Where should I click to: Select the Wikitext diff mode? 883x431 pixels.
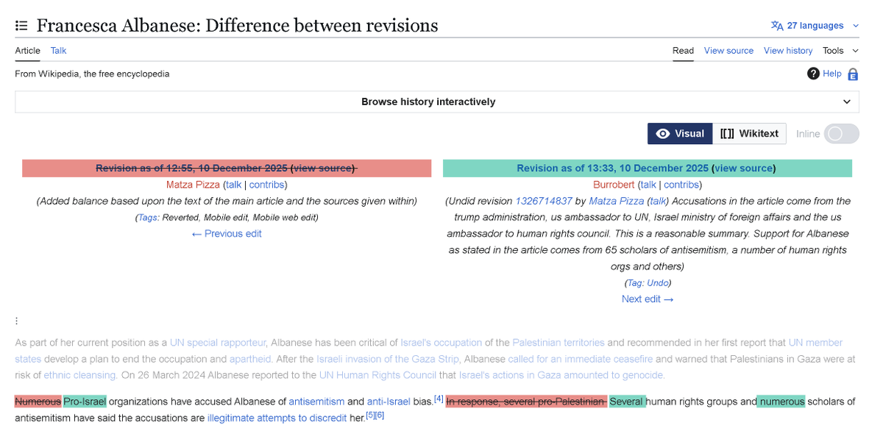(x=749, y=134)
